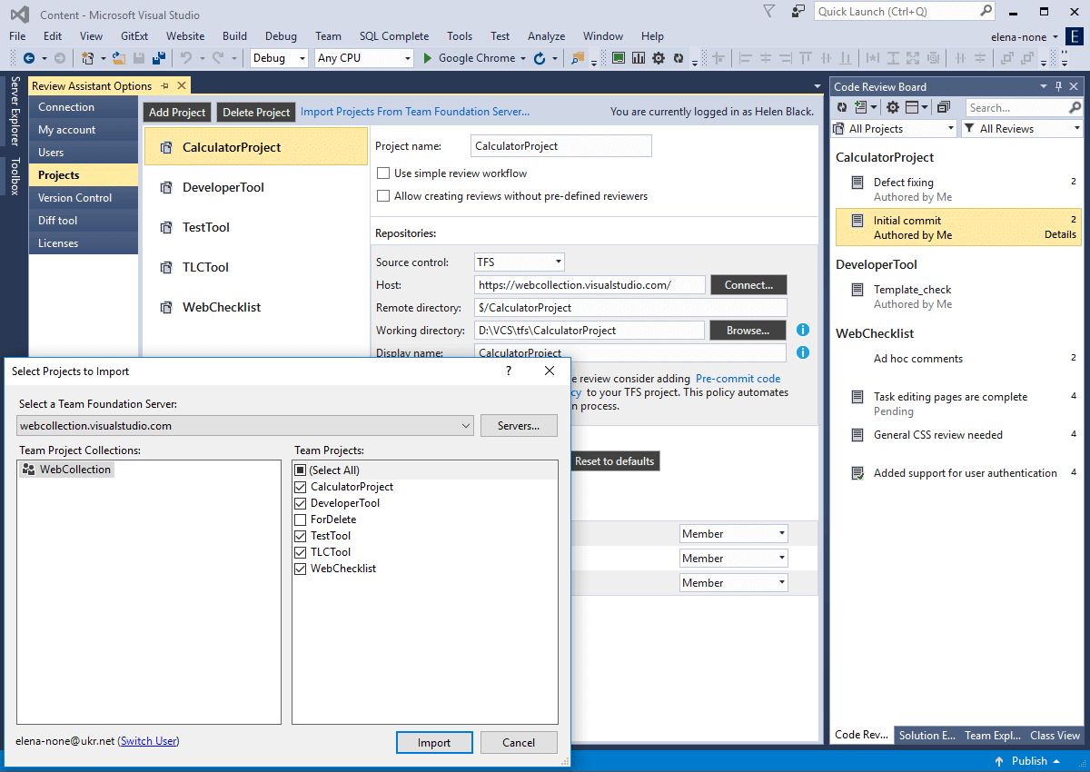Open the first Member role dropdown
This screenshot has height=772, width=1090.
coord(733,534)
